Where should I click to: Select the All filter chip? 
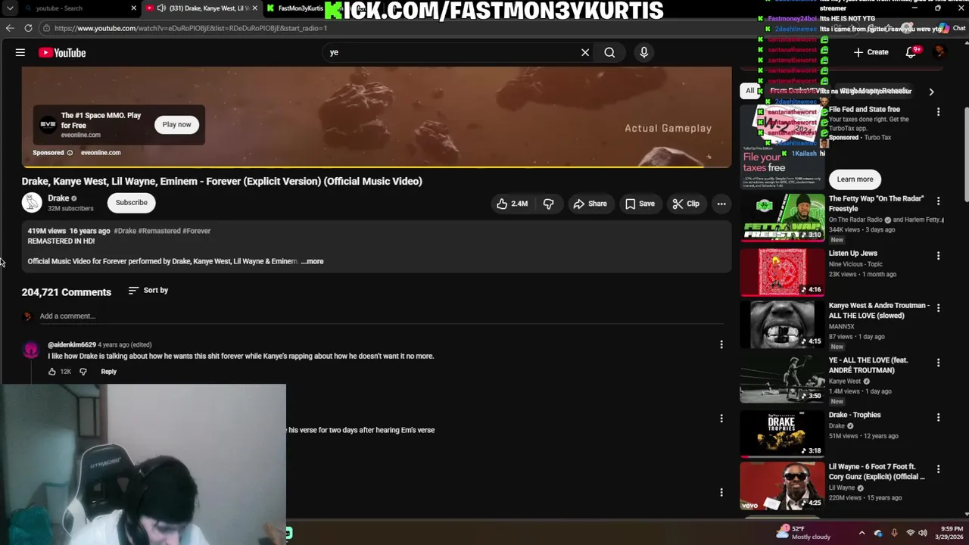pyautogui.click(x=750, y=91)
